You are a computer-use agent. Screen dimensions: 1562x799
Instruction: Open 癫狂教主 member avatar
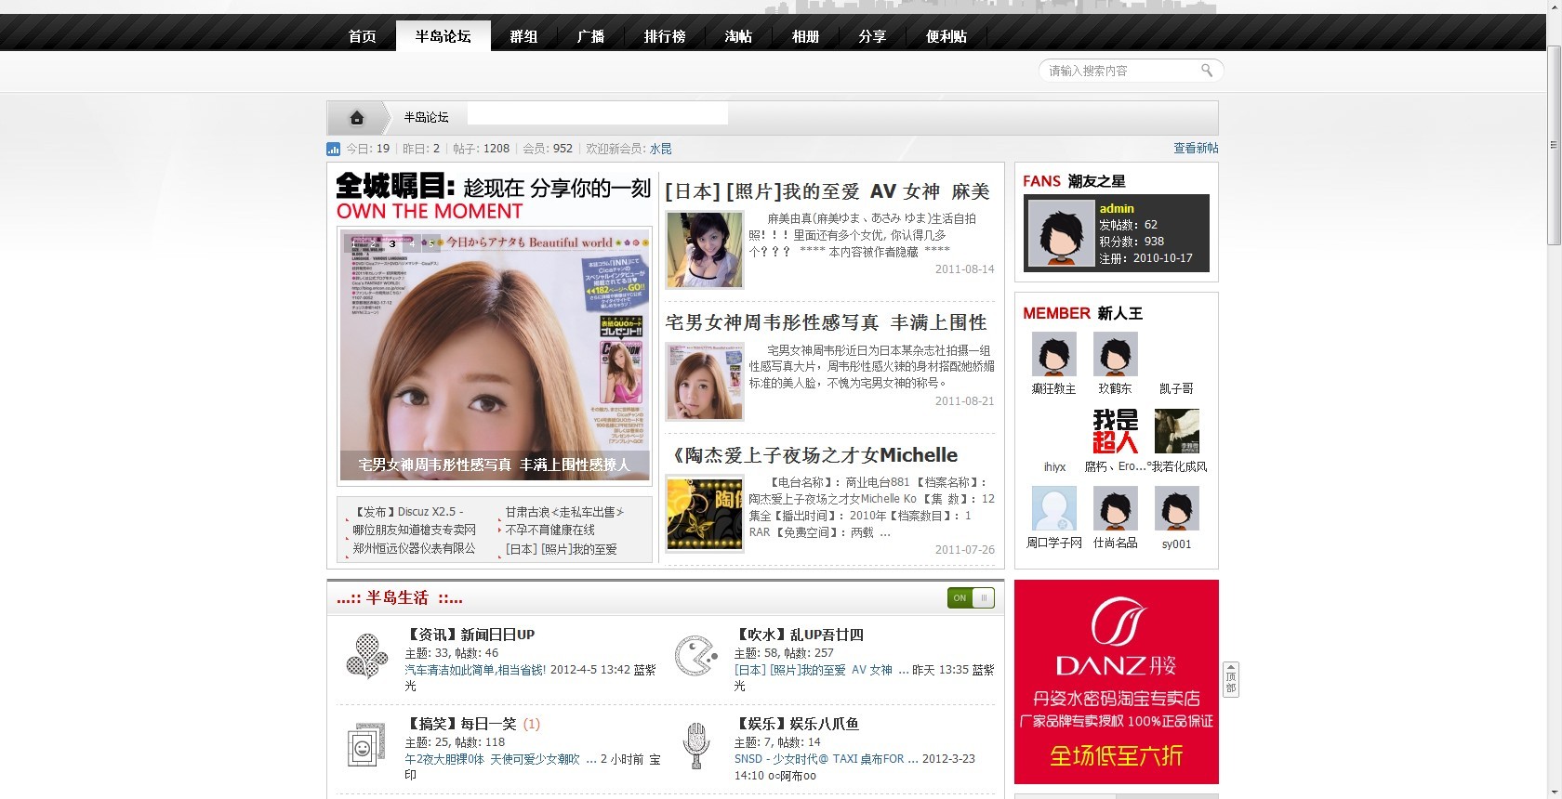(x=1054, y=354)
